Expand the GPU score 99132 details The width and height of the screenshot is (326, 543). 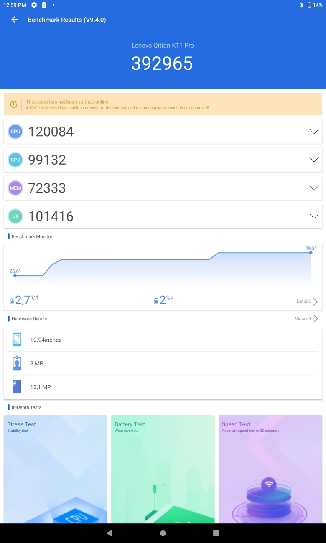[x=314, y=160]
